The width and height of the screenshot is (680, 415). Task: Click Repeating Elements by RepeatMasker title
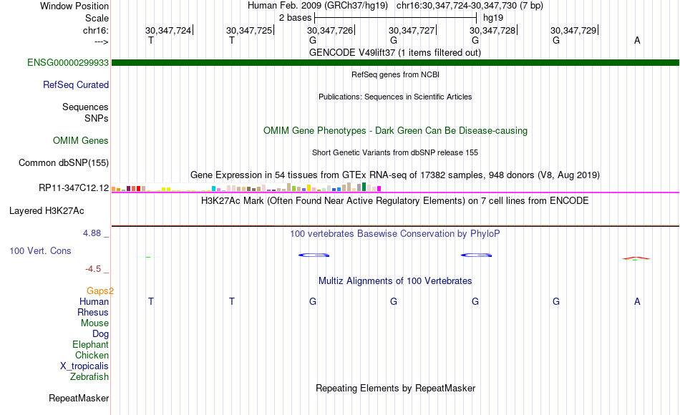click(395, 388)
